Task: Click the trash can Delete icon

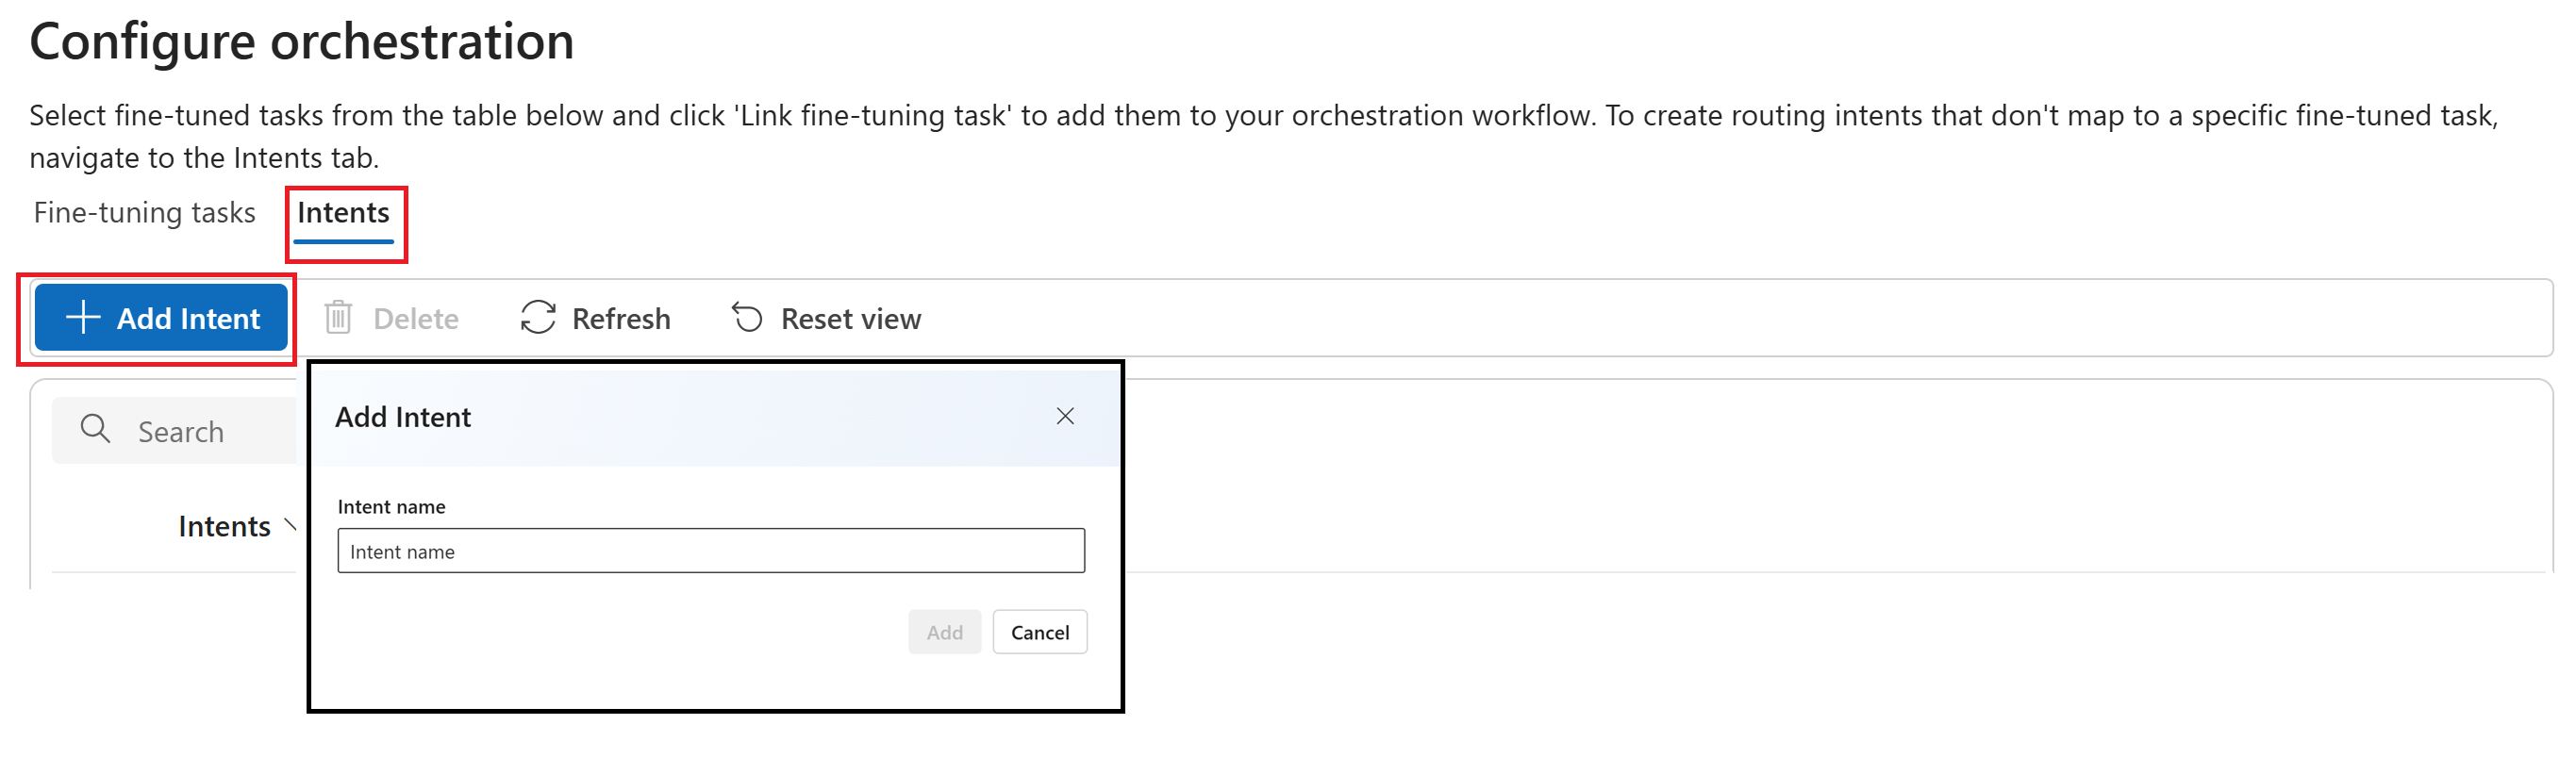Action: coord(338,318)
